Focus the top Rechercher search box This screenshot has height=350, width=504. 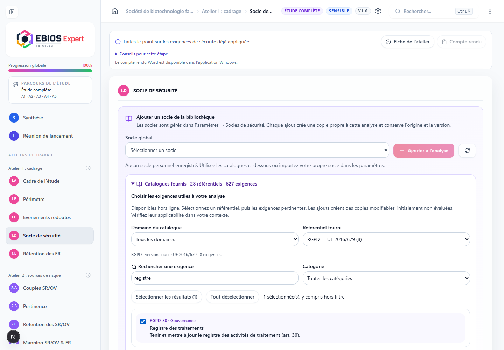[x=434, y=11]
